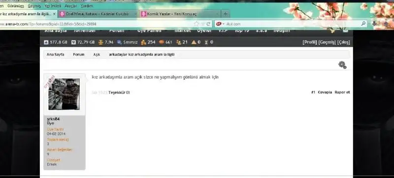Expand the search engine dropdown in search box

[x=220, y=24]
